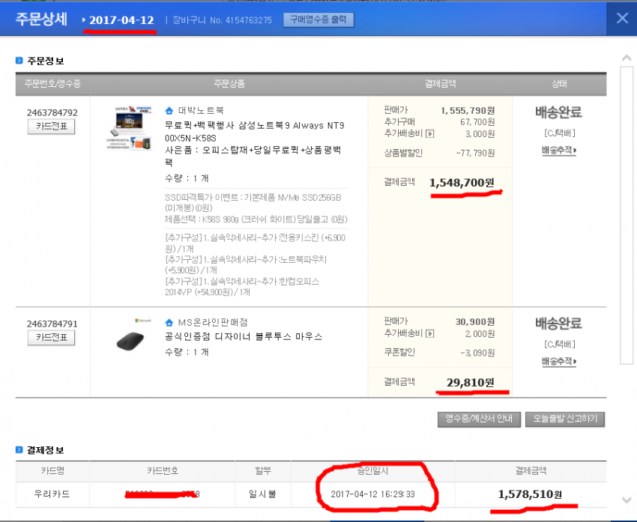Expand 추가배송비 details for the notebook order
The height and width of the screenshot is (522, 637).
pyautogui.click(x=430, y=133)
